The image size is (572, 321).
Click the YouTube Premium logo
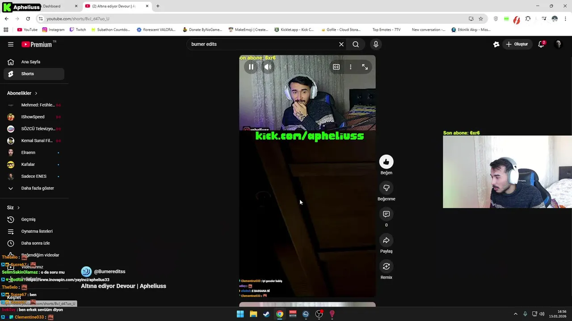tap(37, 44)
